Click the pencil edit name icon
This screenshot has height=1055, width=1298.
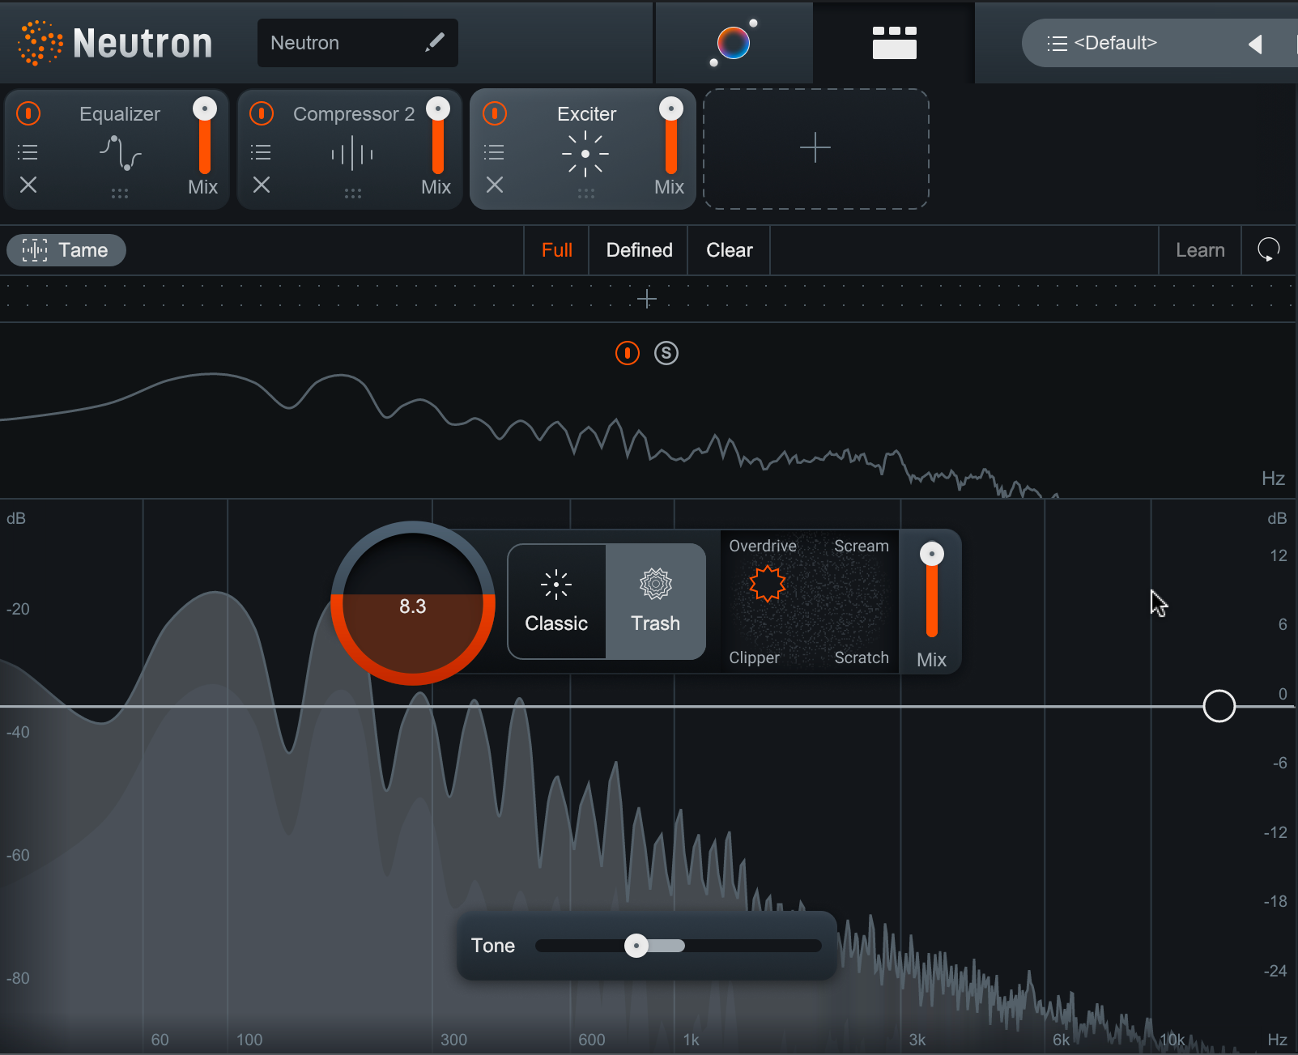tap(435, 42)
